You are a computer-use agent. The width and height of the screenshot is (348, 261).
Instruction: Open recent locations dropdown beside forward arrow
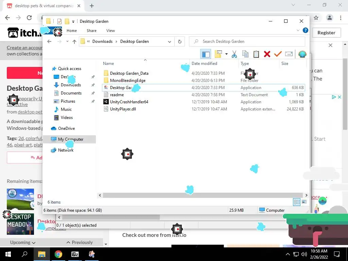click(x=68, y=41)
